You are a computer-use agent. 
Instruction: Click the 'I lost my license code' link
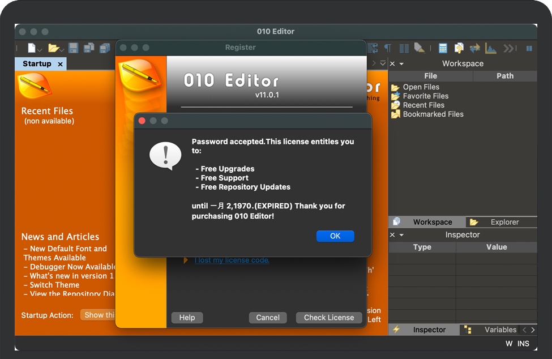(232, 260)
